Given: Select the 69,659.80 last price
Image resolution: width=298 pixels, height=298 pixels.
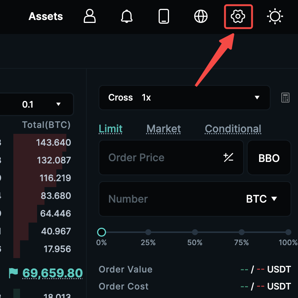Looking at the screenshot, I should coord(52,273).
